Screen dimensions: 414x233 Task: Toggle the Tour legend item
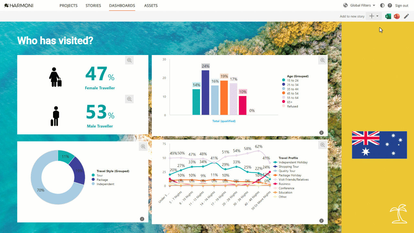pyautogui.click(x=97, y=175)
